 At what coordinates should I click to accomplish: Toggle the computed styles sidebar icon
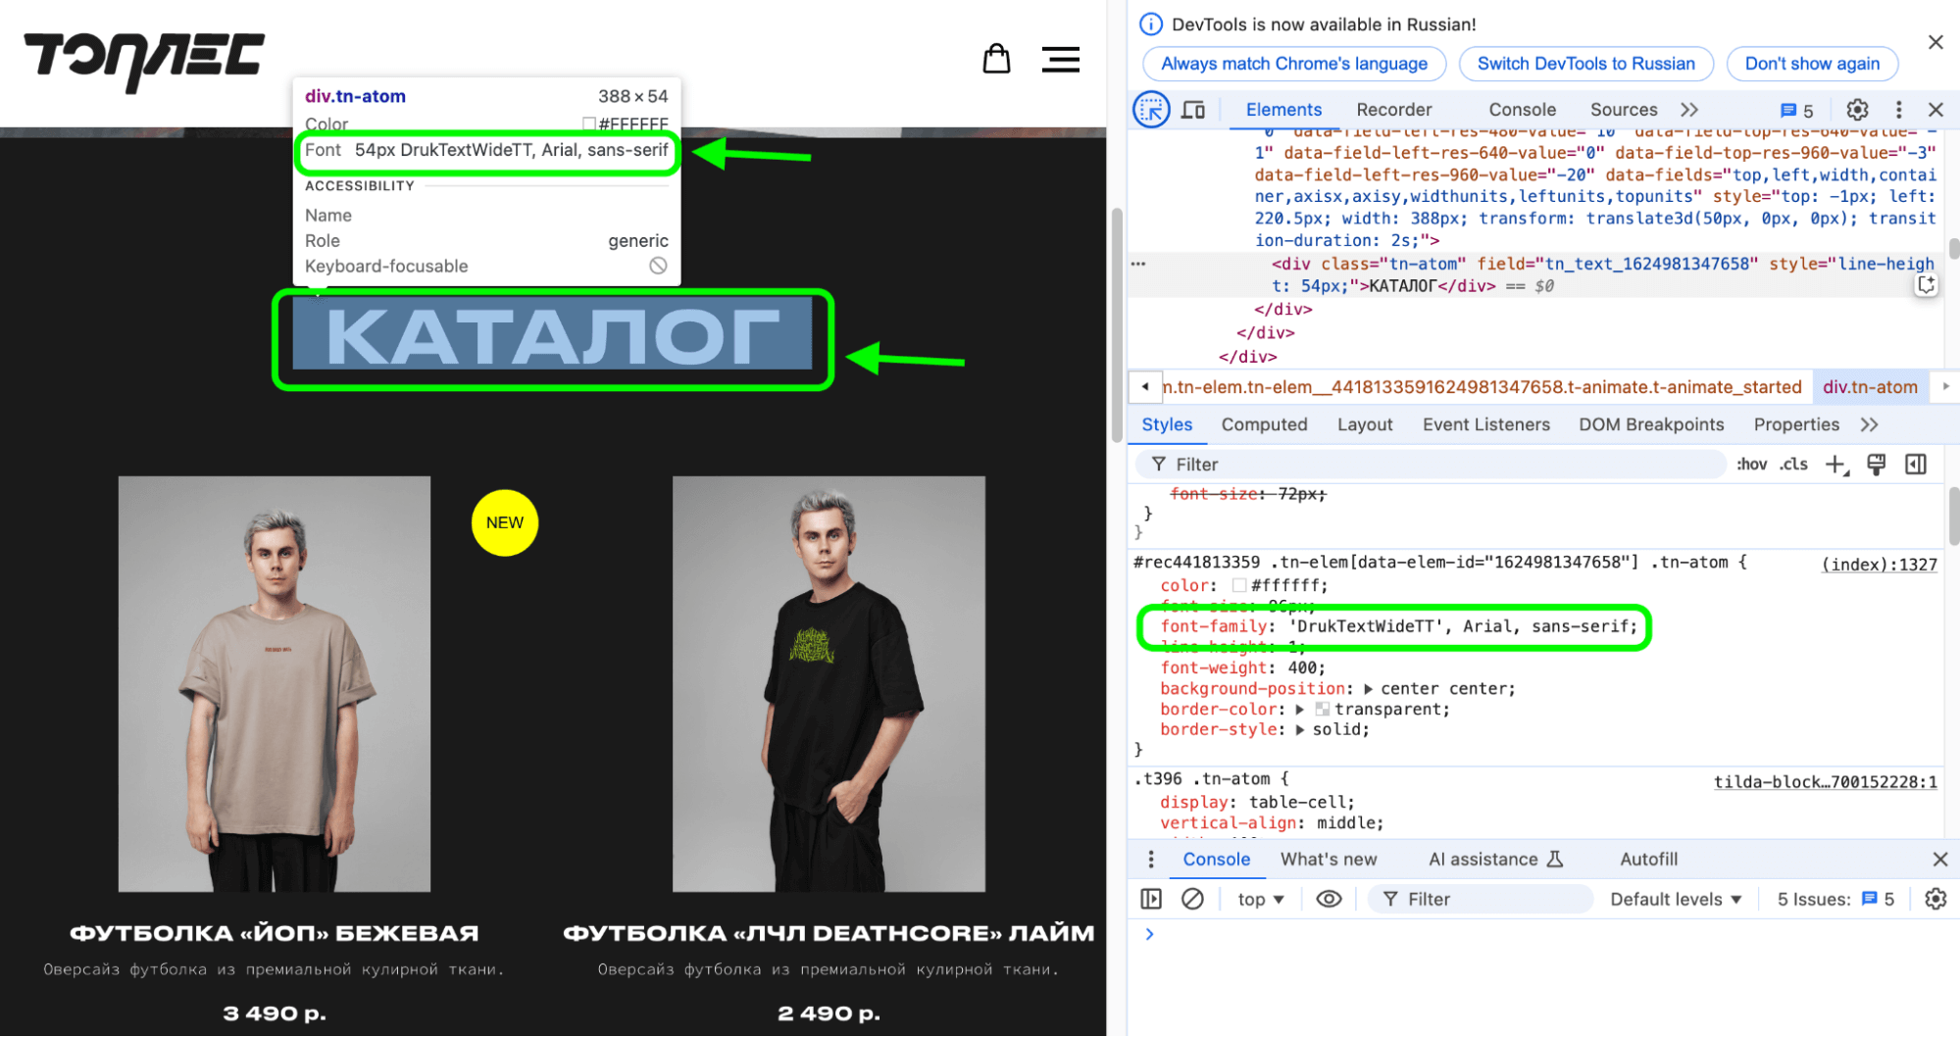tap(1916, 465)
